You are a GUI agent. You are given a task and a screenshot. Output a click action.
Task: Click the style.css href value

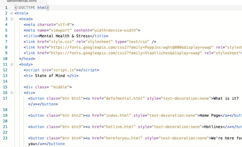pyautogui.click(x=61, y=42)
